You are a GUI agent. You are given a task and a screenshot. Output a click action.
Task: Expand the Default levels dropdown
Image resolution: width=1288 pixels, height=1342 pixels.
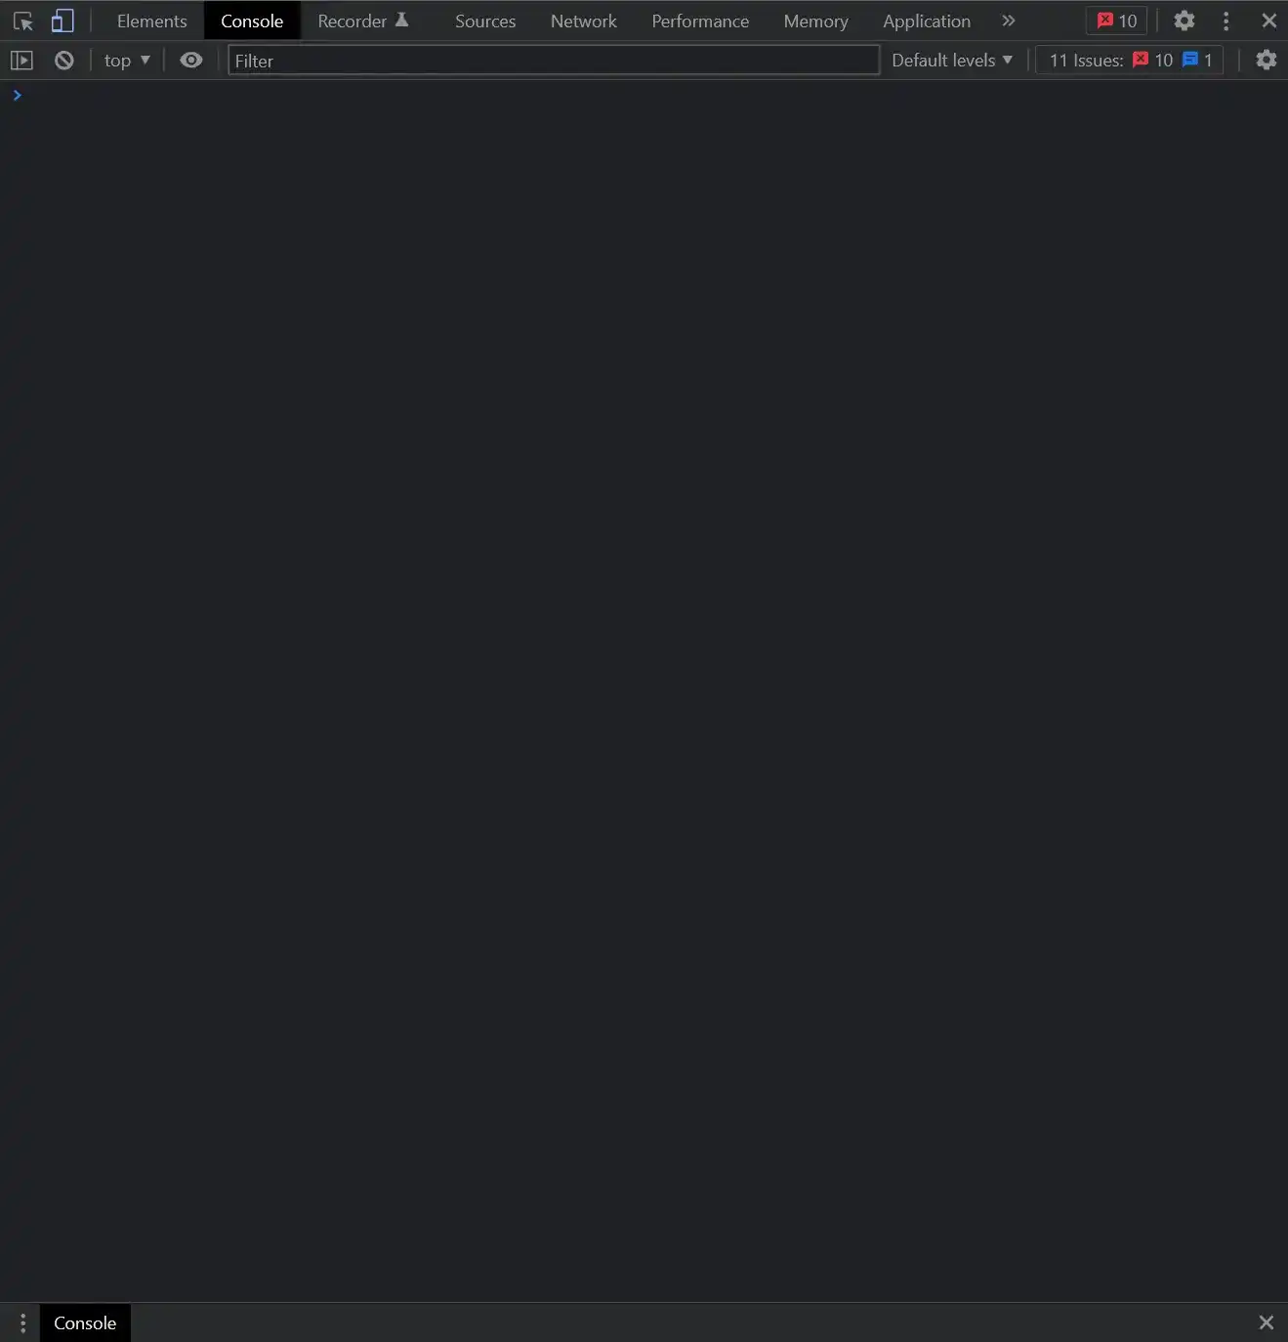(x=952, y=61)
